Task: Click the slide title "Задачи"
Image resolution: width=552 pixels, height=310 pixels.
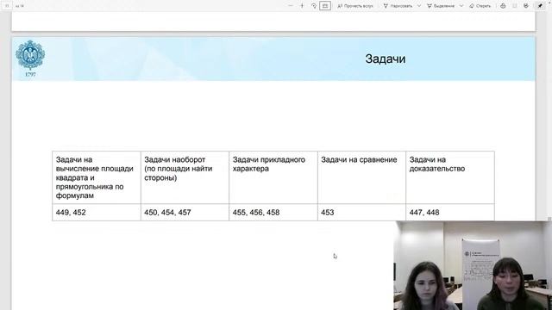Action: pos(386,59)
